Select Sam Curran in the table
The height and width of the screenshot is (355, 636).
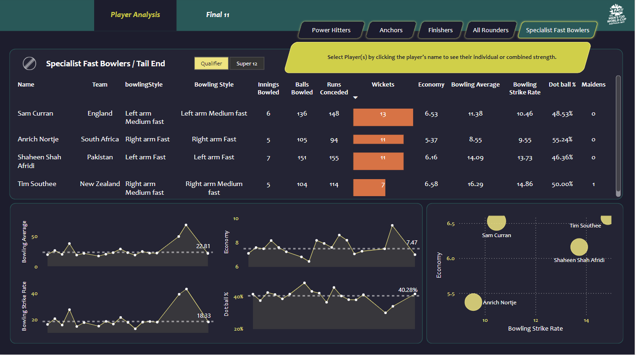tap(36, 113)
